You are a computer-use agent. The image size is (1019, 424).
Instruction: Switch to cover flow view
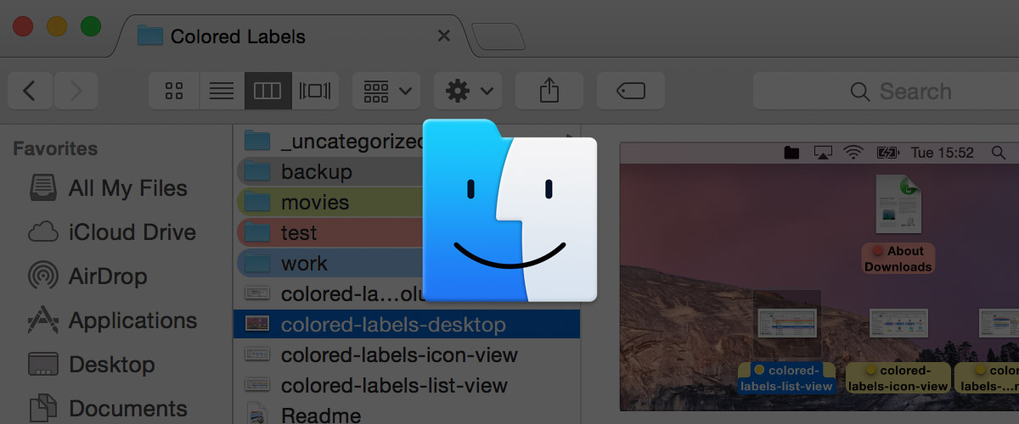[315, 91]
